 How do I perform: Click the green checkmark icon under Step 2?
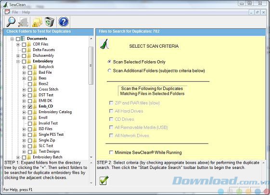click(x=104, y=181)
